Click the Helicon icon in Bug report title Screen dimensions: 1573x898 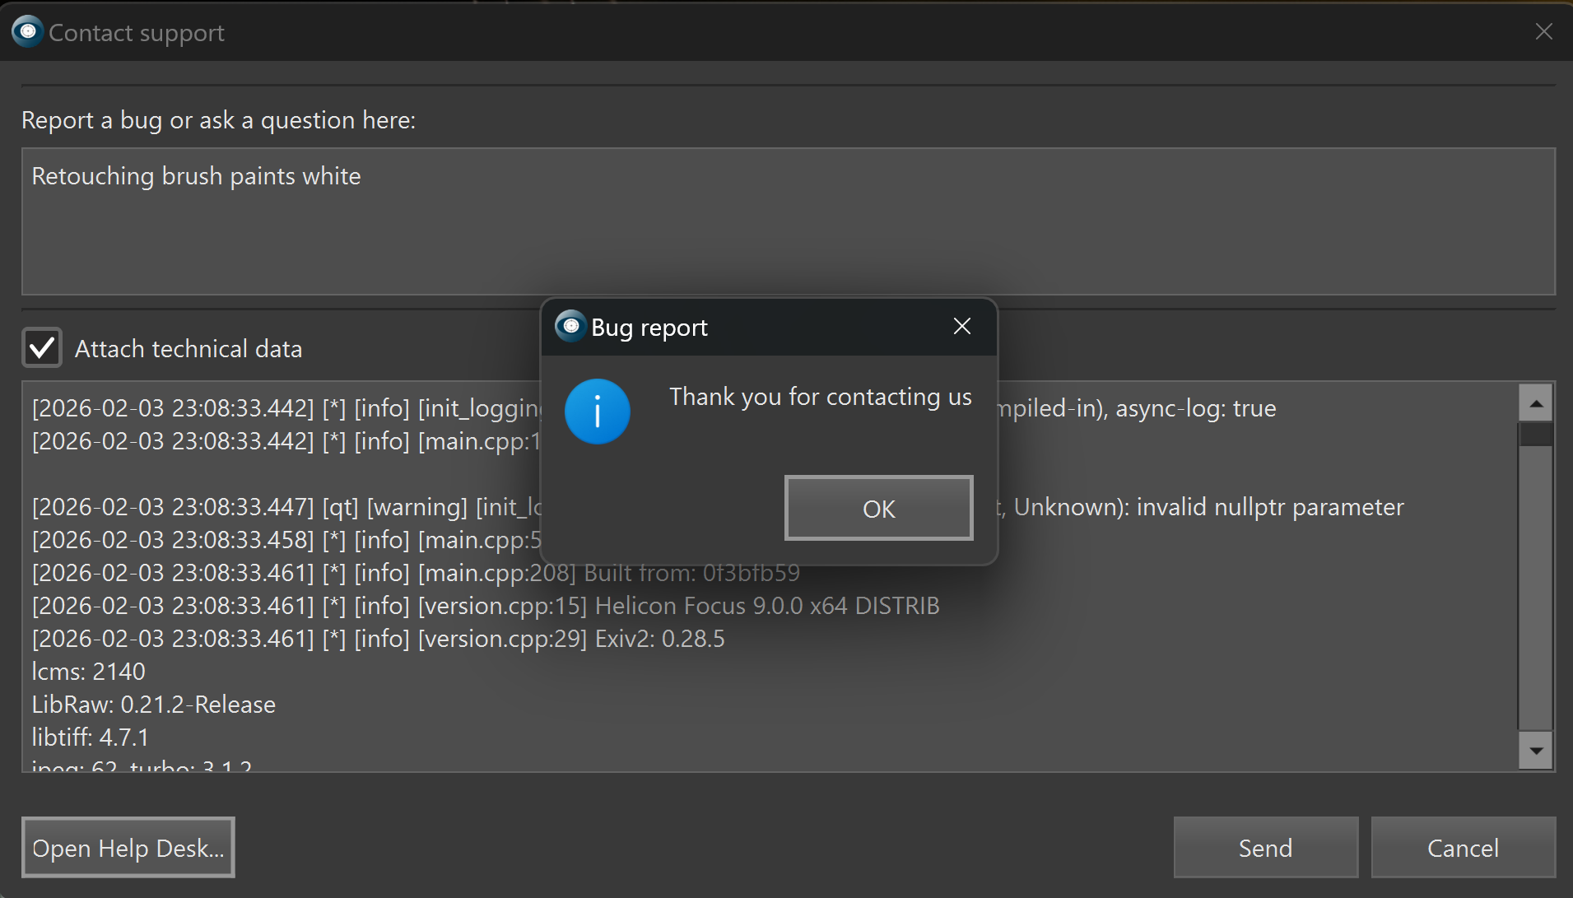tap(570, 326)
